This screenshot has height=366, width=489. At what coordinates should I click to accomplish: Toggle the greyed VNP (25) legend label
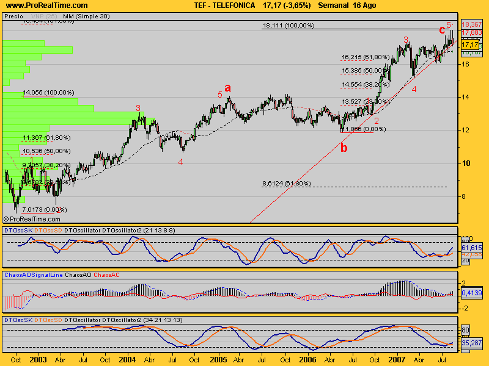point(44,16)
